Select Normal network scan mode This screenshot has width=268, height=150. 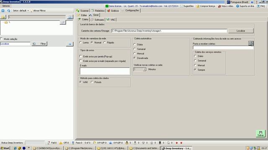click(92, 42)
